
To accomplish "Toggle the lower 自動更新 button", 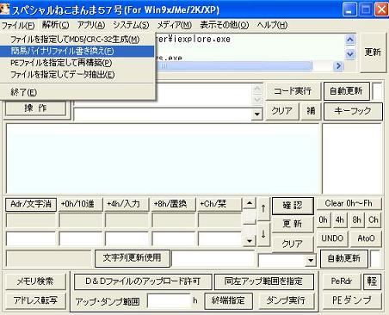I will tap(344, 258).
